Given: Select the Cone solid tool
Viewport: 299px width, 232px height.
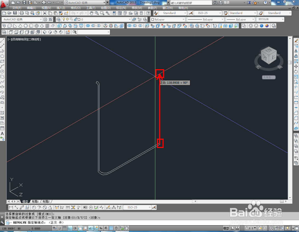Looking at the screenshot, I should tap(20, 26).
